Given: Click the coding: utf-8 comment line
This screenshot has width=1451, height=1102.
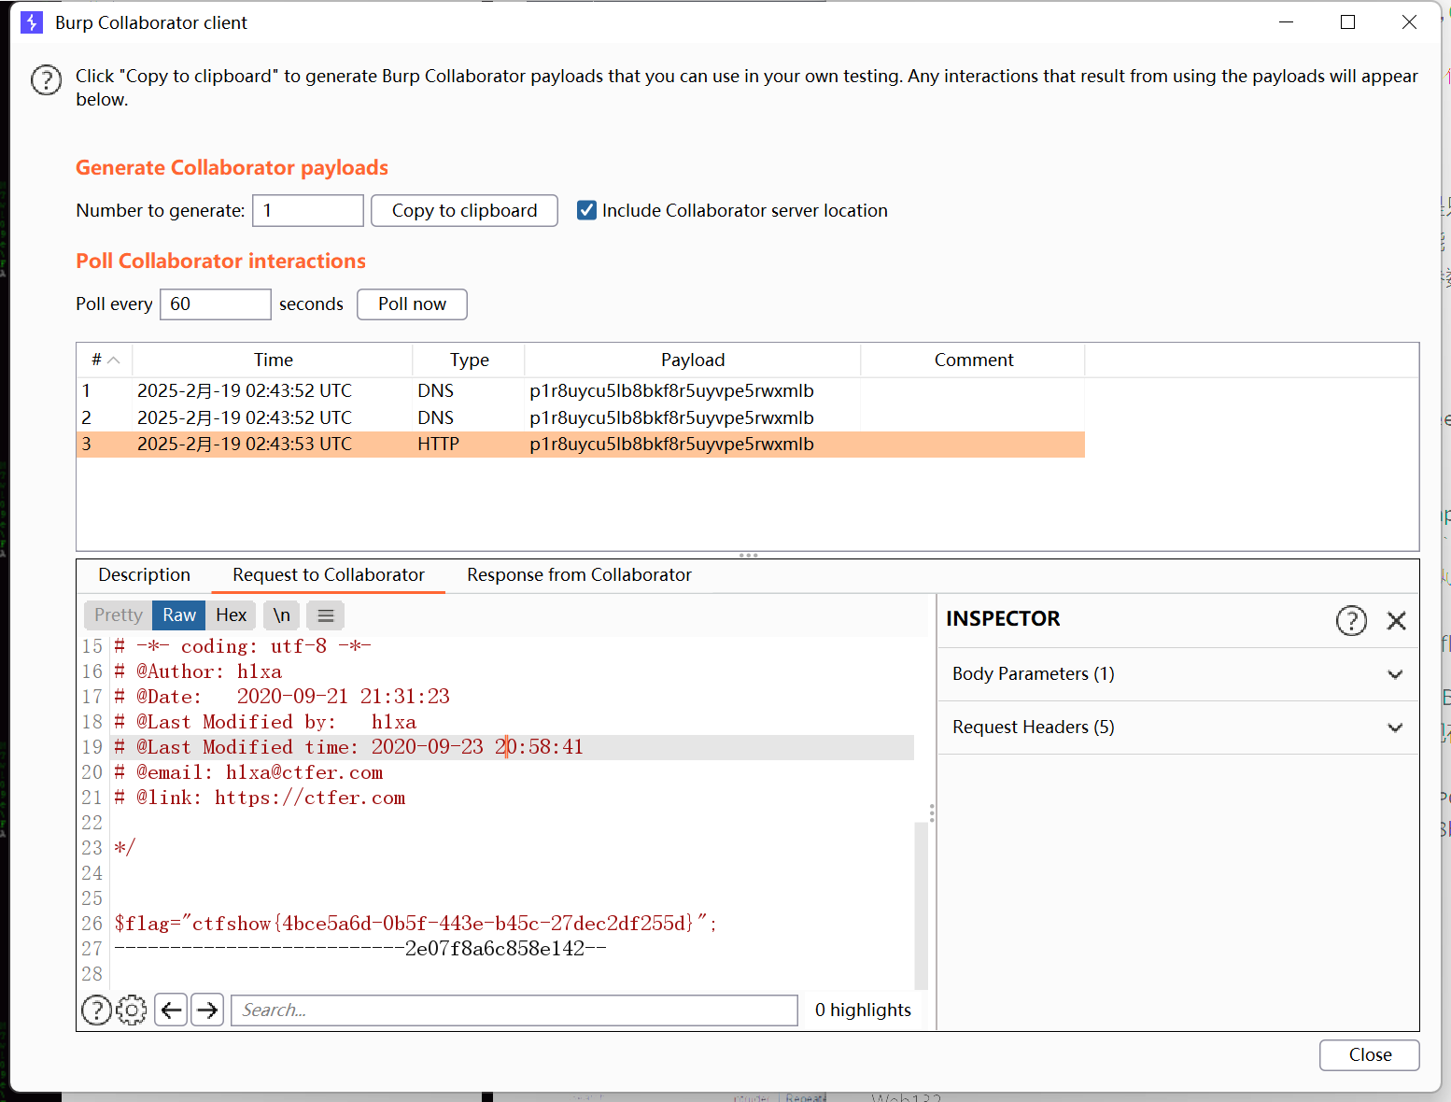Looking at the screenshot, I should point(243,646).
